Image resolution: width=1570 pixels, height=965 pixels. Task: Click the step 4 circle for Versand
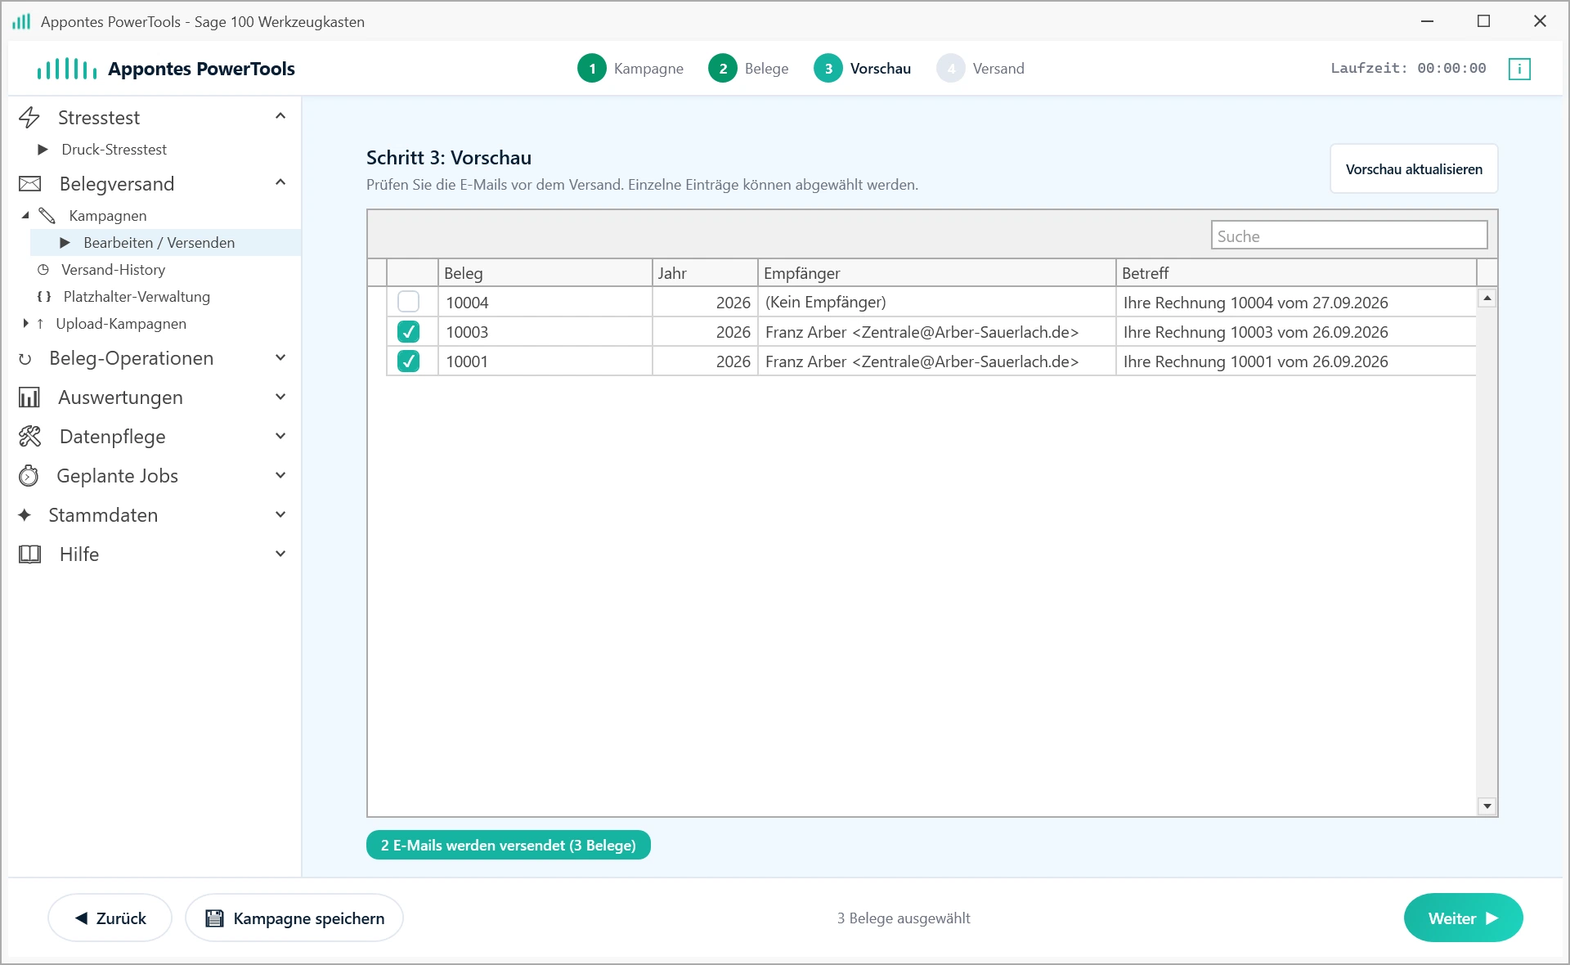951,69
